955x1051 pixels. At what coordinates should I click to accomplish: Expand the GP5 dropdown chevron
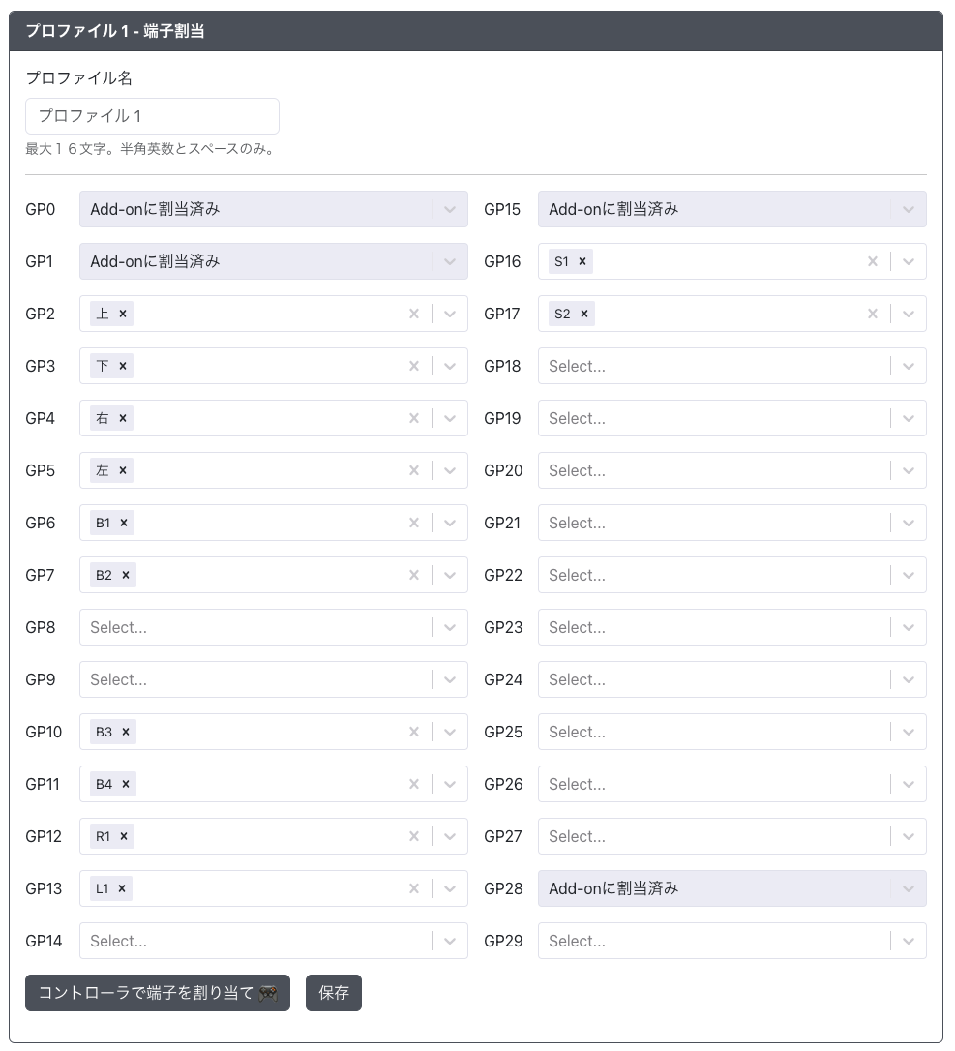450,470
